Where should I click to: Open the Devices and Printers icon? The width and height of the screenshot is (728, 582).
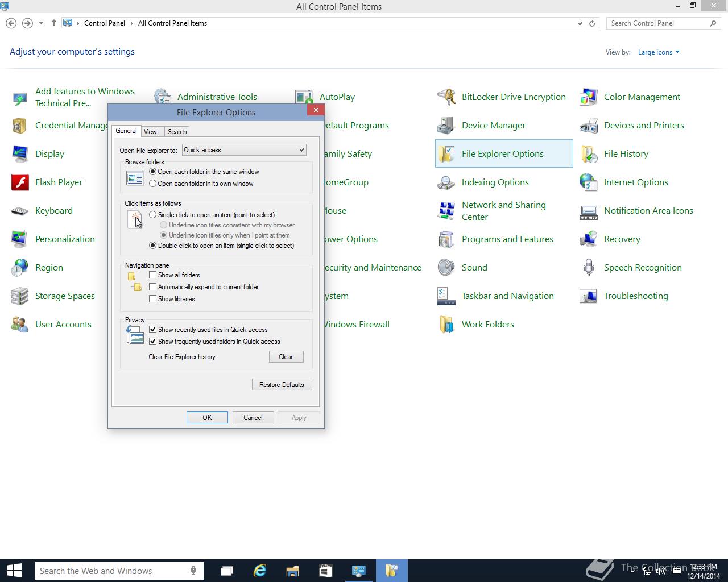point(588,126)
